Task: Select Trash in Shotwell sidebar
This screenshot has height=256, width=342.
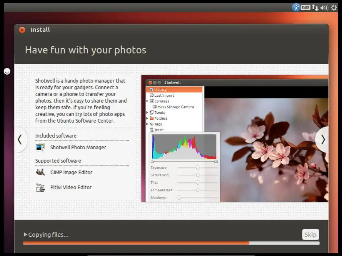Action: tap(159, 130)
